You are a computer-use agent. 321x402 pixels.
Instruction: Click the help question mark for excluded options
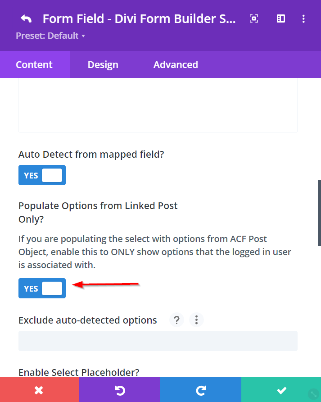click(x=176, y=320)
